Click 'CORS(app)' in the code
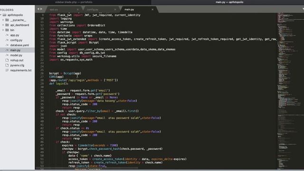The image size is (304, 171). pyautogui.click(x=56, y=77)
